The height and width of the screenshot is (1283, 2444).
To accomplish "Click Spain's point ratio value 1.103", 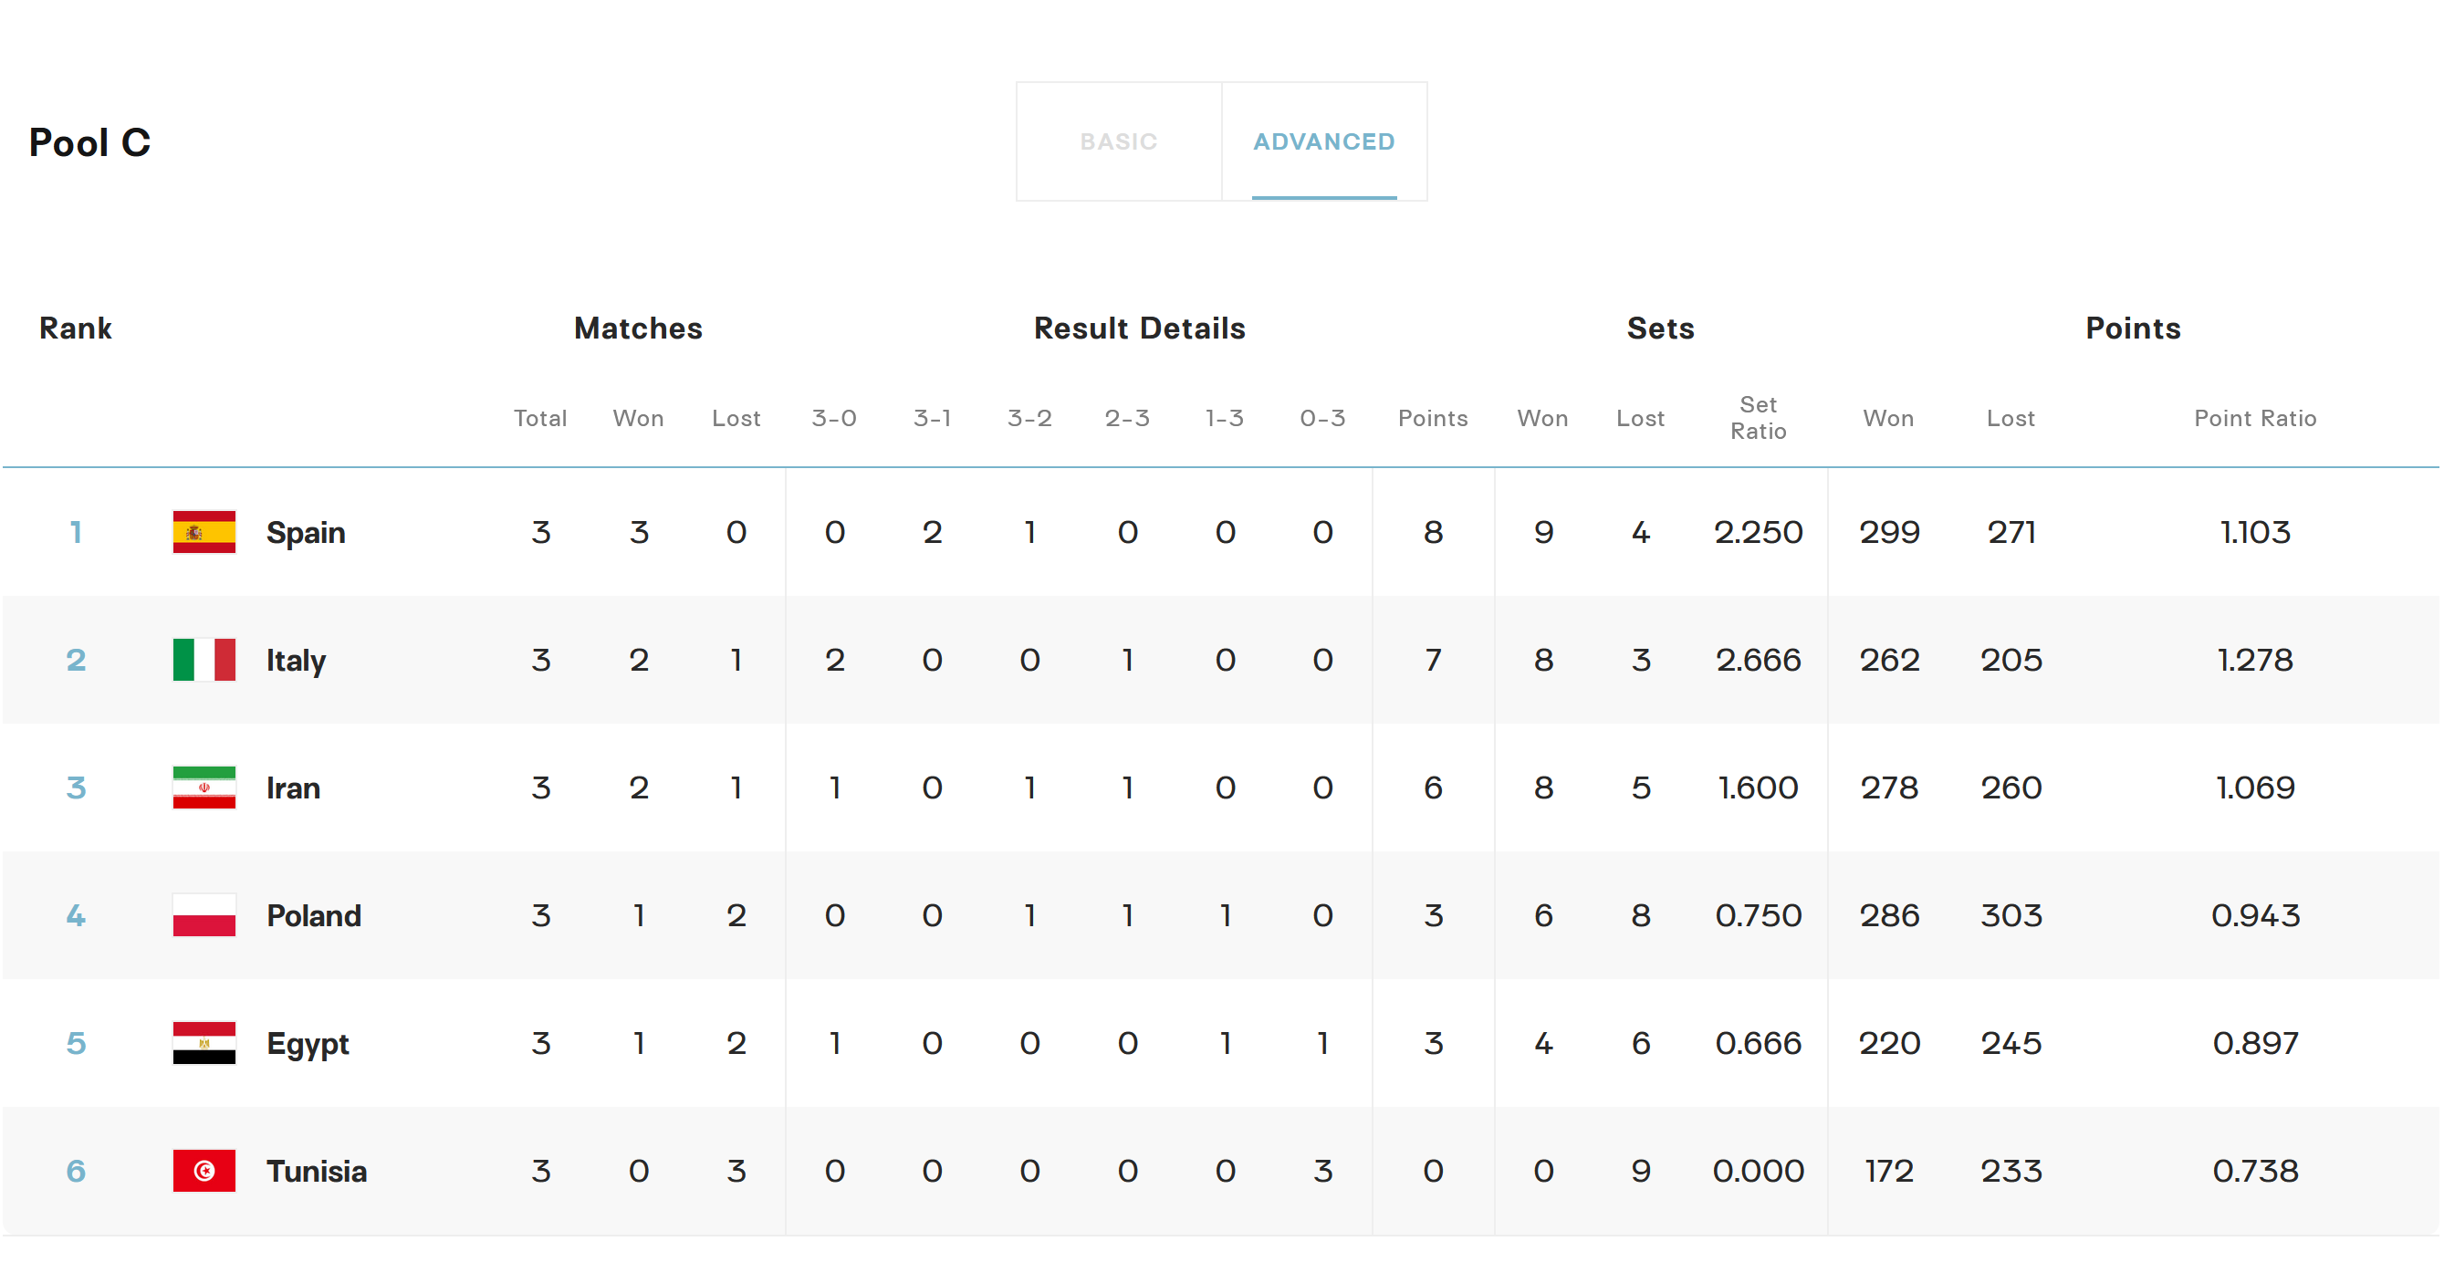I will (2254, 532).
